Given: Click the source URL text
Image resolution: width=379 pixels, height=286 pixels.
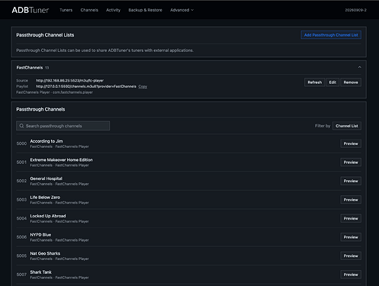Looking at the screenshot, I should (x=69, y=81).
